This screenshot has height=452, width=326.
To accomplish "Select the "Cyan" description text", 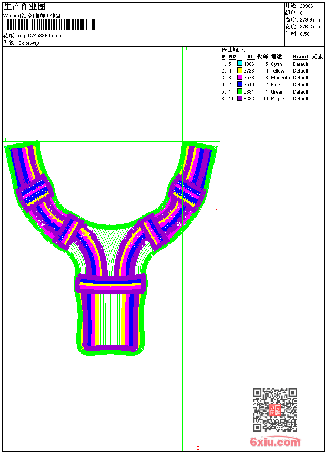I will [277, 64].
